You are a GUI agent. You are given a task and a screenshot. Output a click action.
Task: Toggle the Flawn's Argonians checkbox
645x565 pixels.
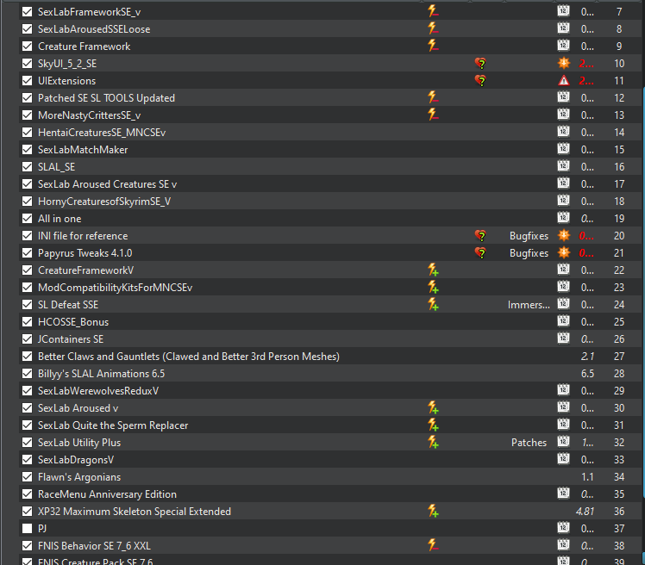point(27,476)
